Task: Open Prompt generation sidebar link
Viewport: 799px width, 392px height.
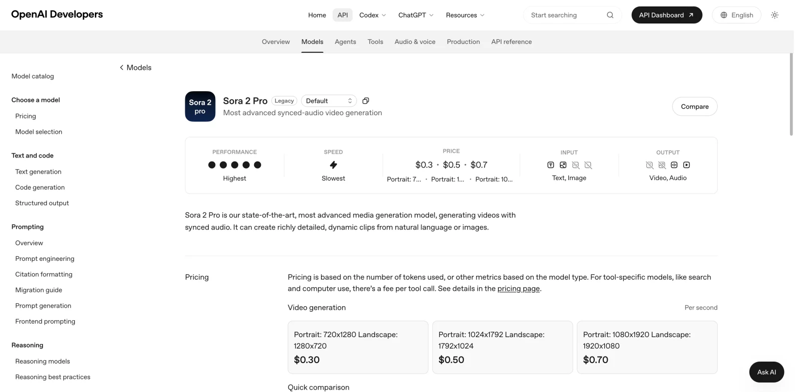Action: (x=43, y=306)
